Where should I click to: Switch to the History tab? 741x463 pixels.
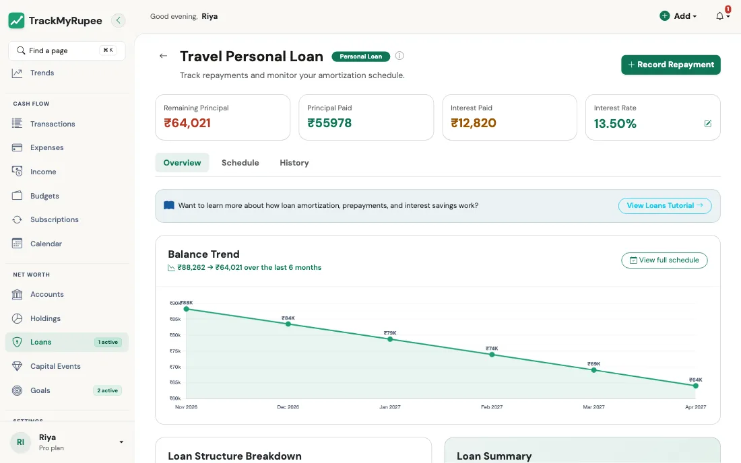[294, 163]
